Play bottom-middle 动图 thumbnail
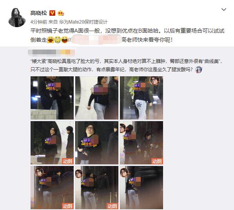 click(97, 188)
